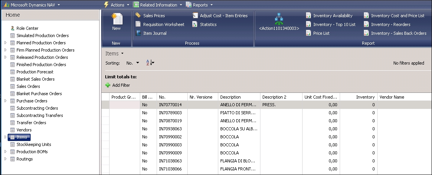The image size is (432, 175).
Task: Click description PIATTO DI SERR...
Action: tap(238, 113)
